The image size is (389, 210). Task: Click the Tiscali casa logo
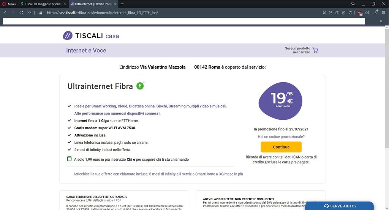pos(91,36)
